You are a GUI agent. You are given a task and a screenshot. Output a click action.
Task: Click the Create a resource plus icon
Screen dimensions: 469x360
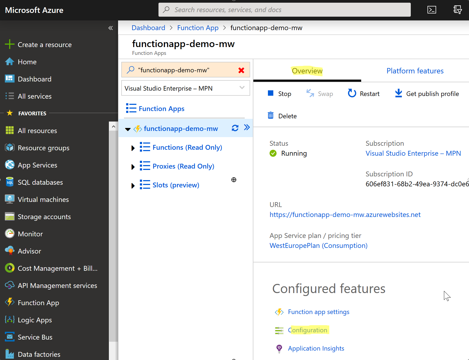pos(10,44)
